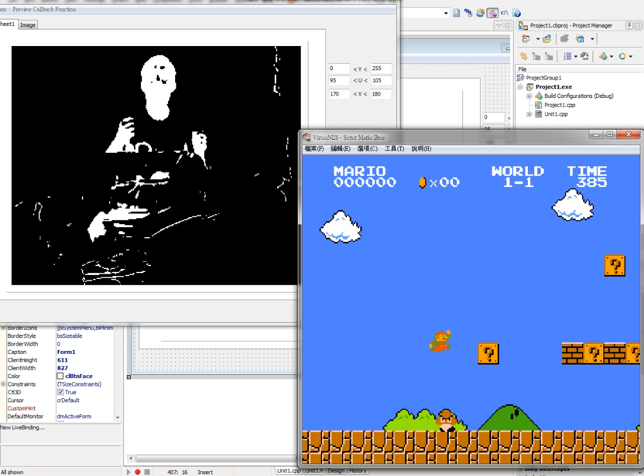Open dropdown beside the flask configuration icon
The width and height of the screenshot is (644, 476).
(x=612, y=57)
